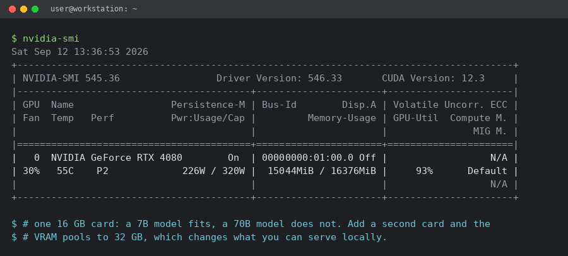Click the Memory-Usage header
Screen dimensions: 568x256
tap(342, 118)
